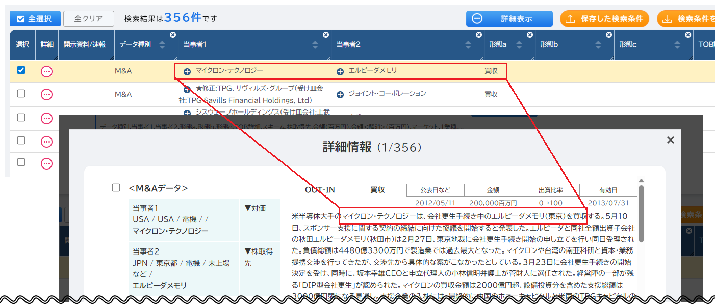Click M&A cell in ジョイント・コーポレーション row
The image size is (715, 308).
pyautogui.click(x=123, y=94)
